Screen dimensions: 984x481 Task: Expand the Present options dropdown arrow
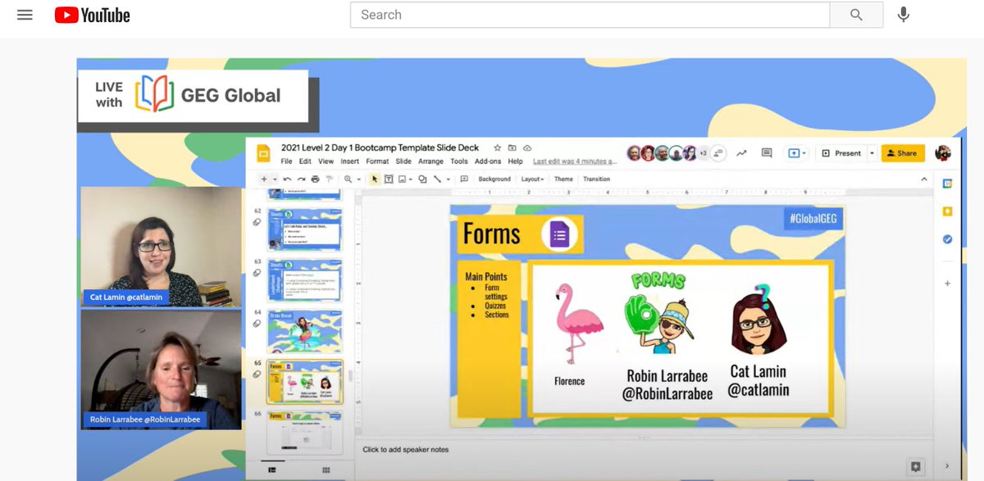872,153
